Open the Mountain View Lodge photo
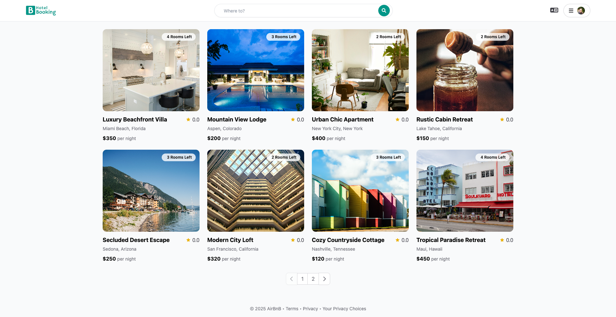 256,70
